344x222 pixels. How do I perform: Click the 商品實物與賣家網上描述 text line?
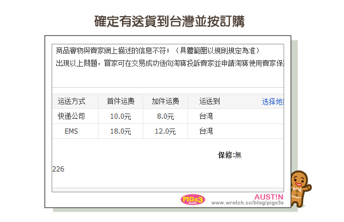[158, 50]
